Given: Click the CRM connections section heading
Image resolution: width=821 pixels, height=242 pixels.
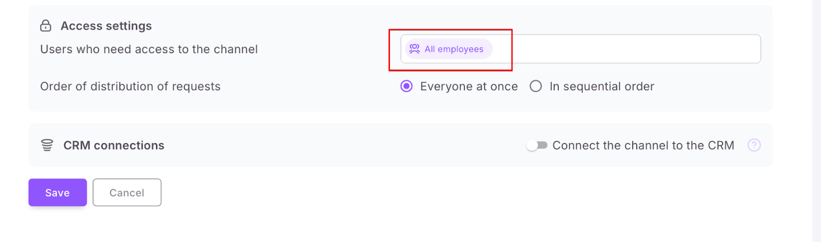Looking at the screenshot, I should [x=114, y=145].
